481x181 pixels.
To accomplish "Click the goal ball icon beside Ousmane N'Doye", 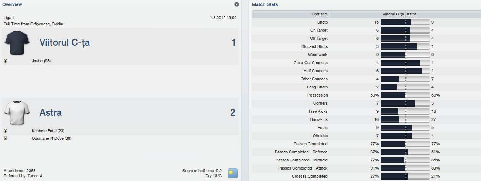I will [x=6, y=138].
